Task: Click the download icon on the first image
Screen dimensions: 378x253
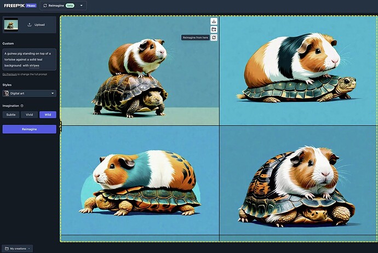Action: click(x=214, y=21)
